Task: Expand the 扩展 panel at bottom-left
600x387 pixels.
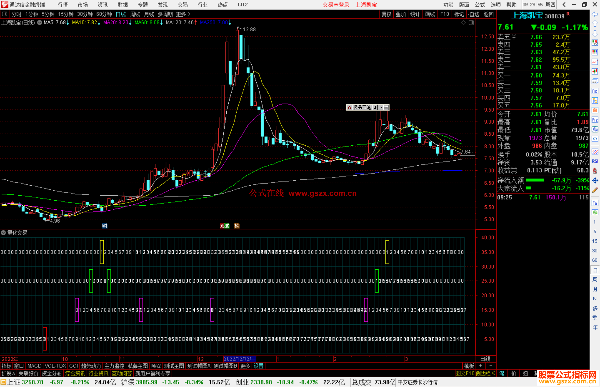Action: (x=8, y=373)
